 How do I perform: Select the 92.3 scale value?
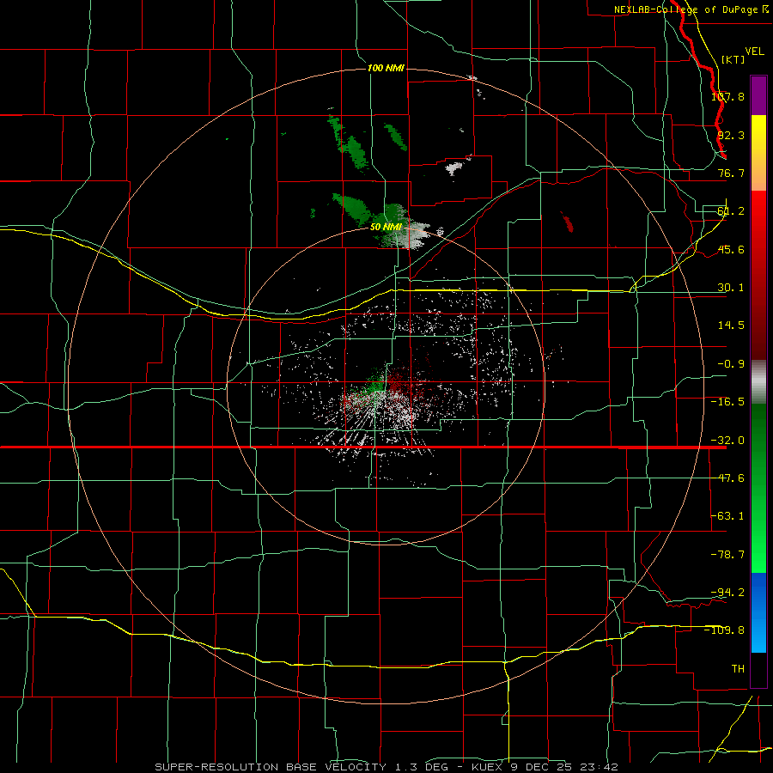tap(731, 135)
